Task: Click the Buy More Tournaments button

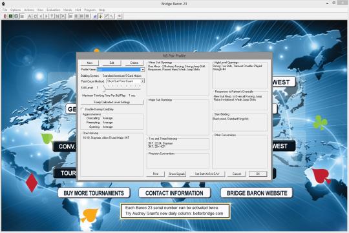Action: pos(94,193)
